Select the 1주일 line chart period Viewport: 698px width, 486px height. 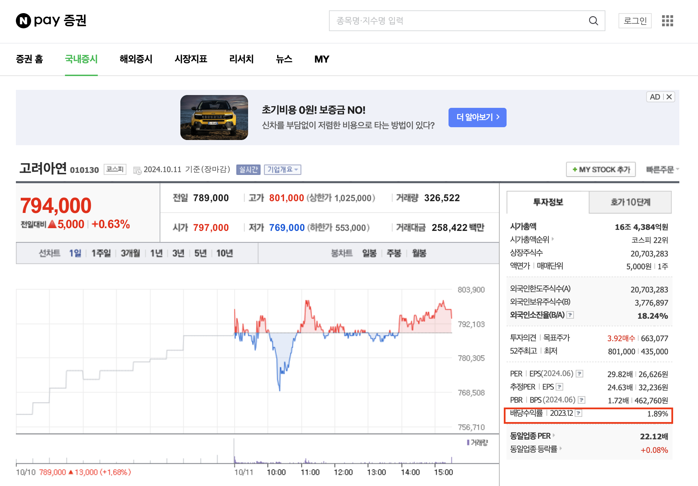coord(101,253)
